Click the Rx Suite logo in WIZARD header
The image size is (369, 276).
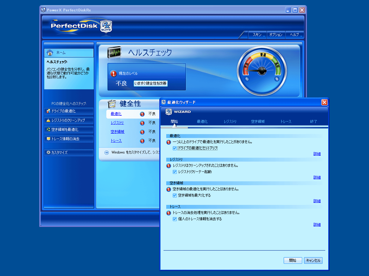click(x=169, y=112)
